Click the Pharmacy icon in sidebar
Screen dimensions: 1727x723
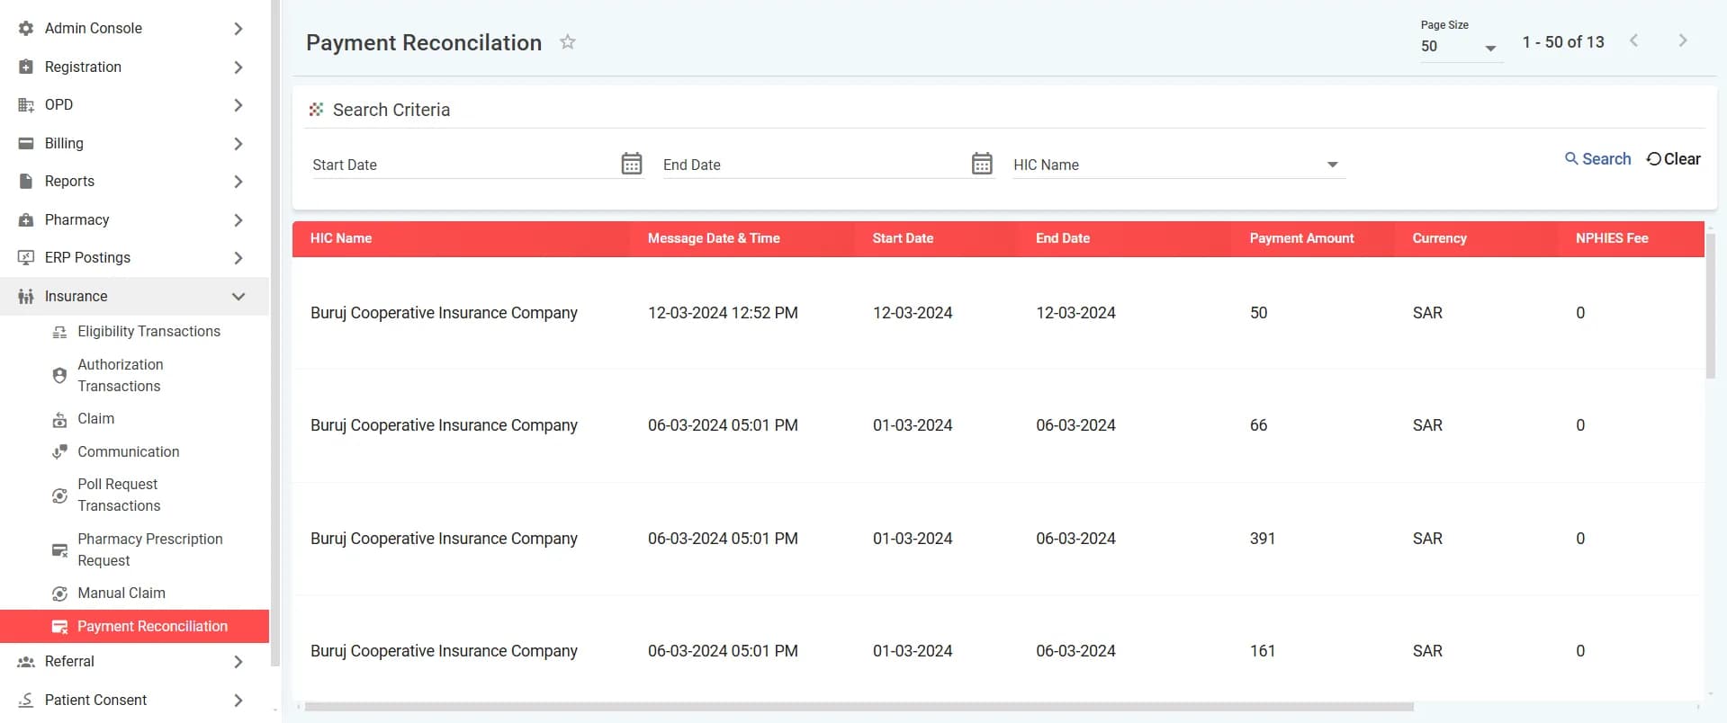tap(26, 219)
